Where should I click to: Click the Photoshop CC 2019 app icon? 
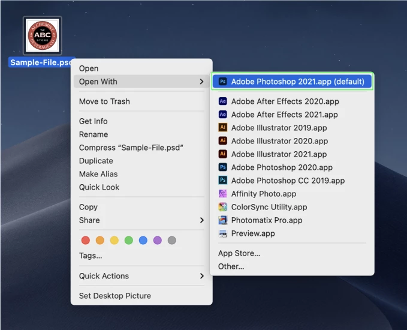click(x=223, y=181)
